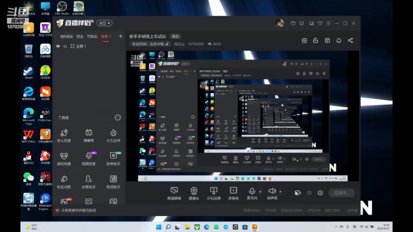Open the skin shirt icon in the title bar

click(320, 23)
